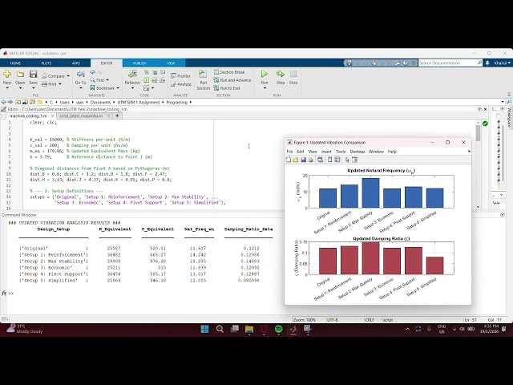Click the Search Documentation field
This screenshot has width=513, height=385.
[450, 63]
